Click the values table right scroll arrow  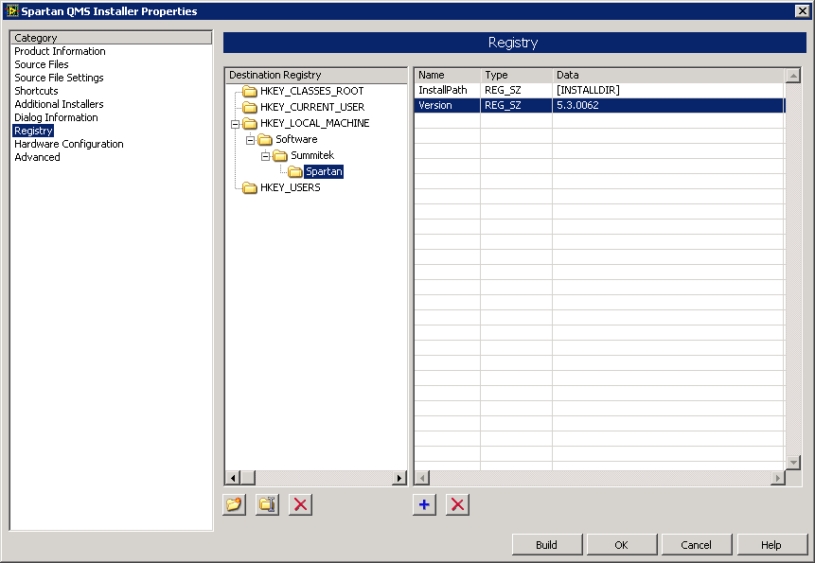777,478
